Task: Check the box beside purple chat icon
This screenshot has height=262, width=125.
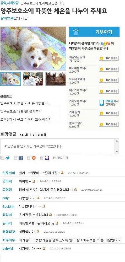Action: (42, 158)
